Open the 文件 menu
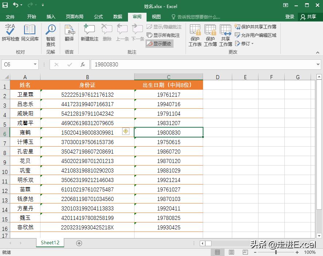The height and width of the screenshot is (256, 323). [10, 16]
